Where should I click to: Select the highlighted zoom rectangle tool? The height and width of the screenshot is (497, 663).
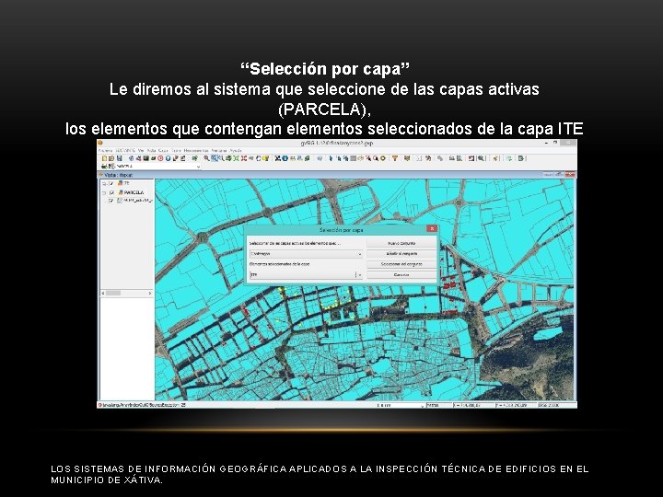[215, 158]
